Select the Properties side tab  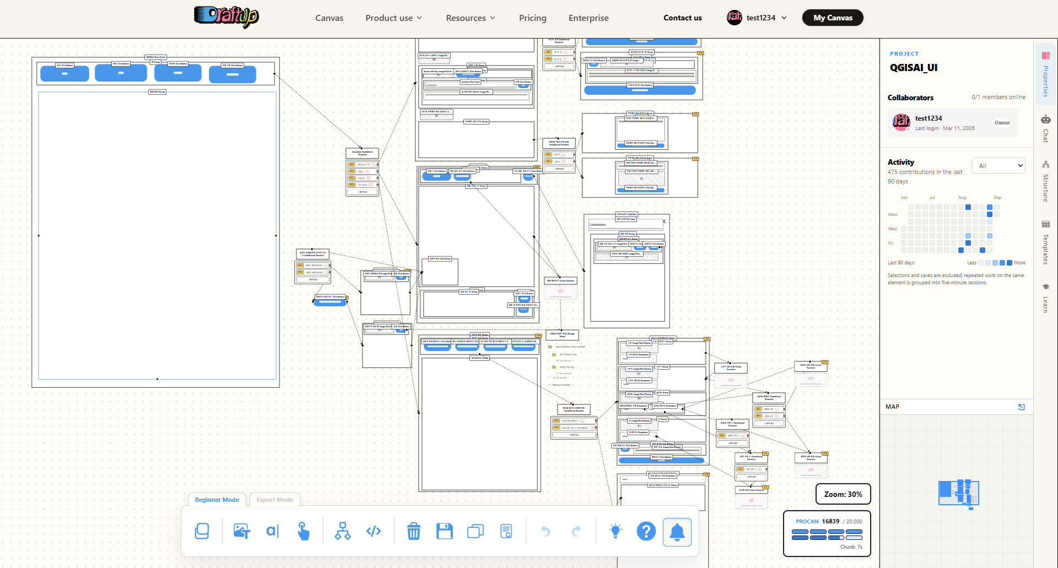tap(1046, 74)
